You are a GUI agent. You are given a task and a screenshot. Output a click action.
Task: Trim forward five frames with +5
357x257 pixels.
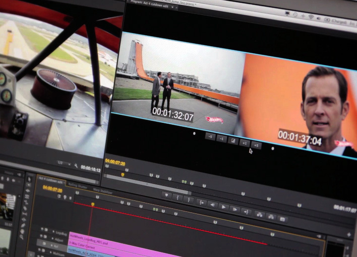256,145
